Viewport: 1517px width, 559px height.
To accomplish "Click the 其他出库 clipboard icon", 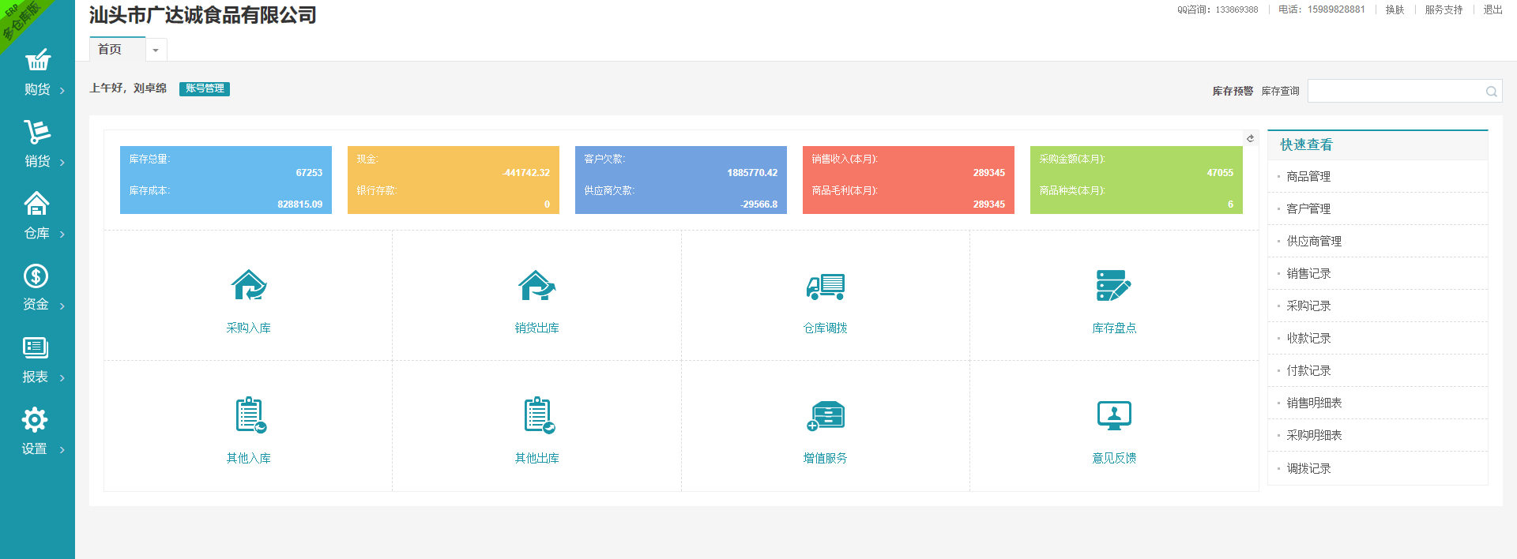I will 540,415.
